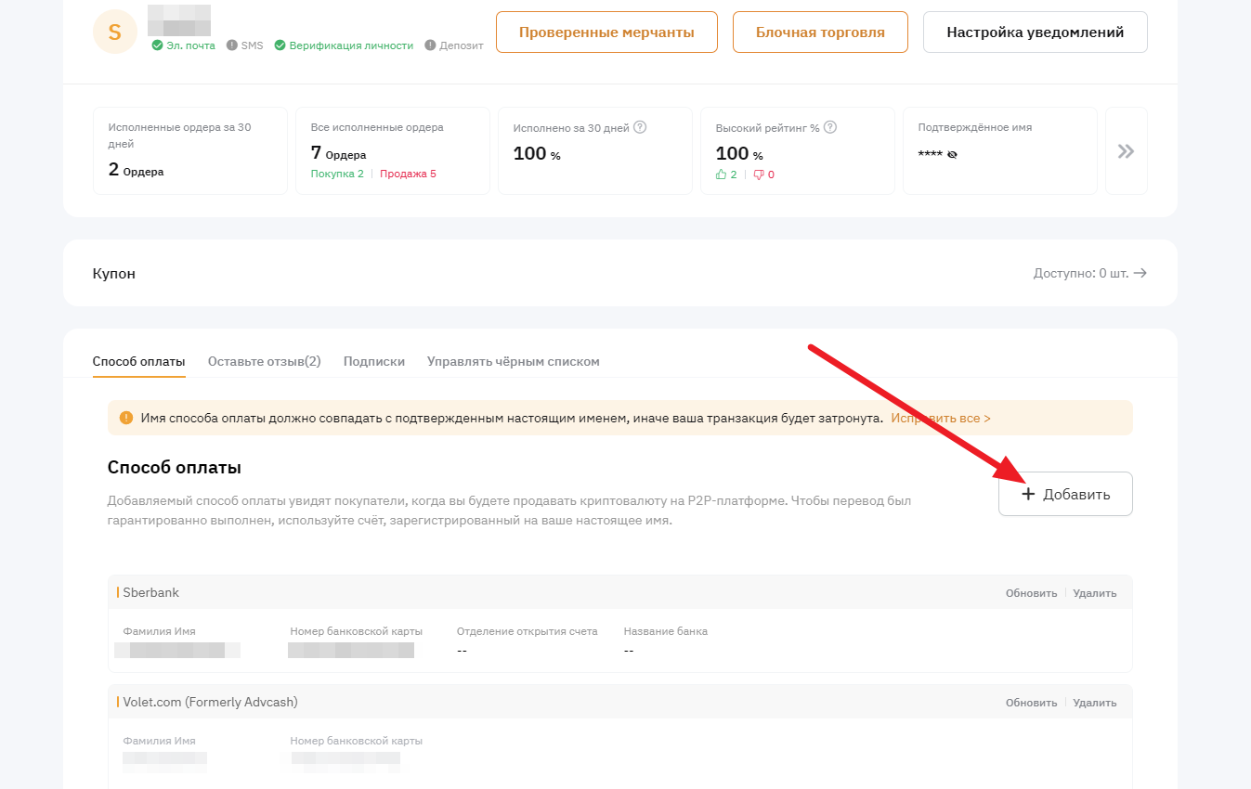Screen dimensions: 1251x789
Task: Toggle the eye icon for Подтверждённое имя
Action: tap(952, 154)
